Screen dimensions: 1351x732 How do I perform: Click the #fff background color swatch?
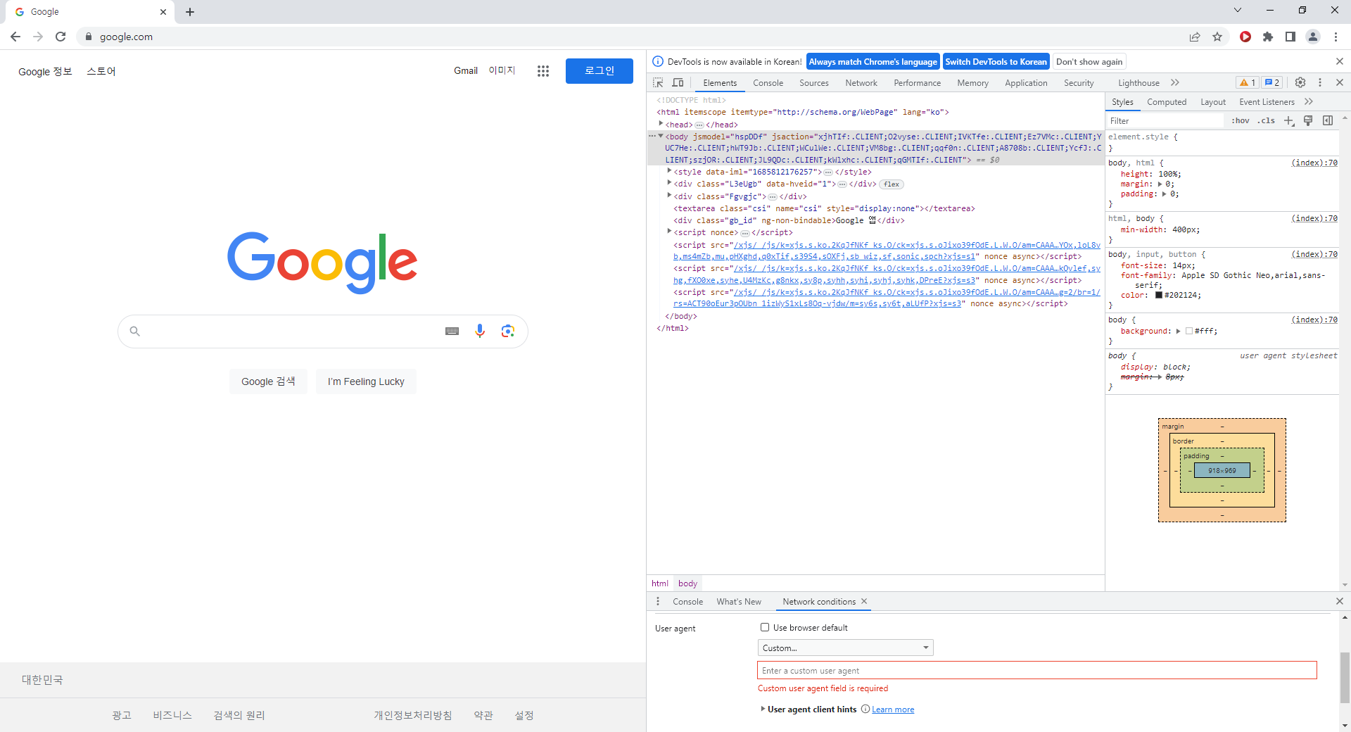pos(1189,331)
